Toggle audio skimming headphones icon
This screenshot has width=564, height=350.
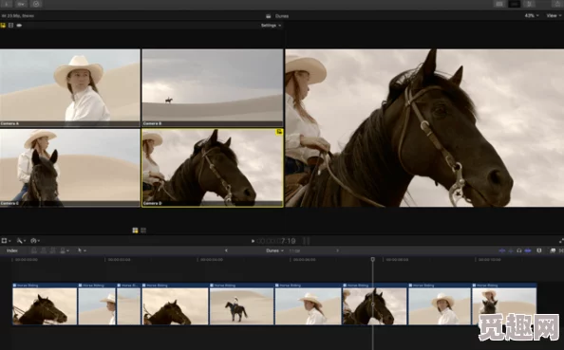click(519, 250)
